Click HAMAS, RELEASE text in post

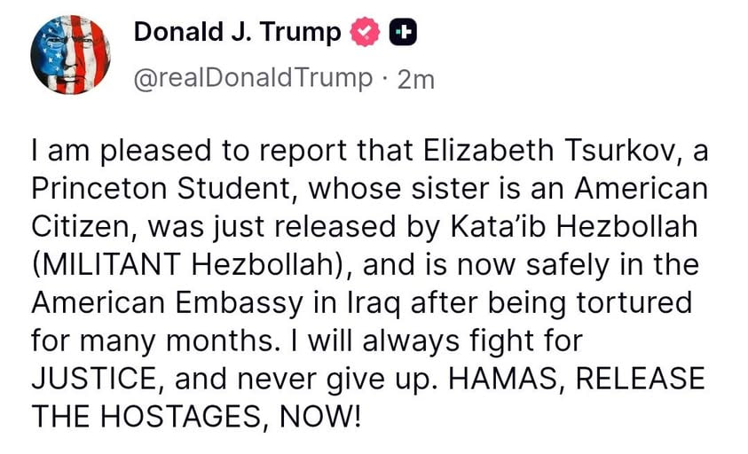click(576, 379)
